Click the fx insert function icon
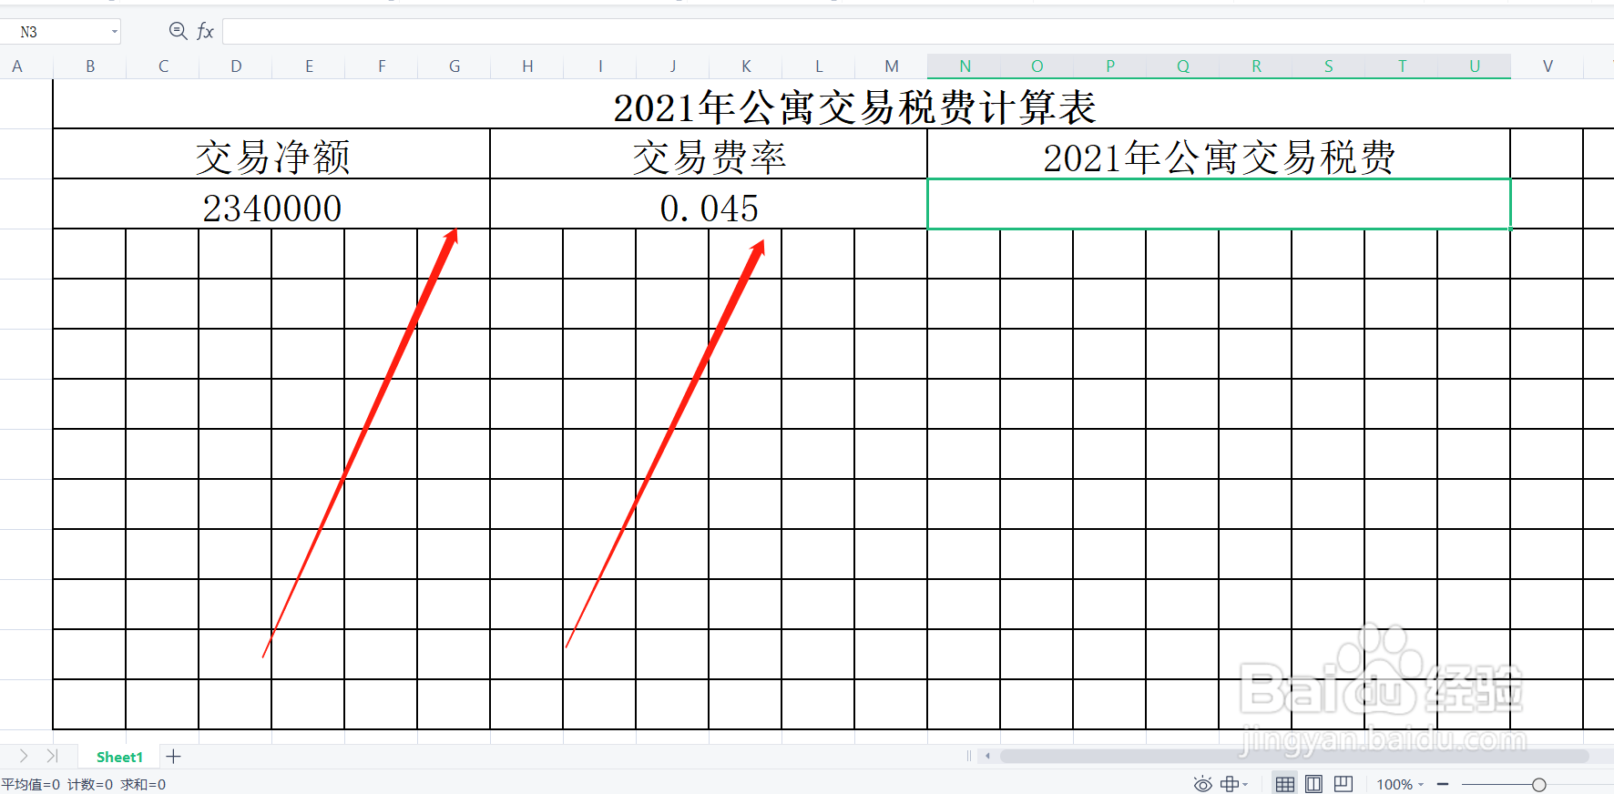The height and width of the screenshot is (794, 1614). tap(205, 32)
